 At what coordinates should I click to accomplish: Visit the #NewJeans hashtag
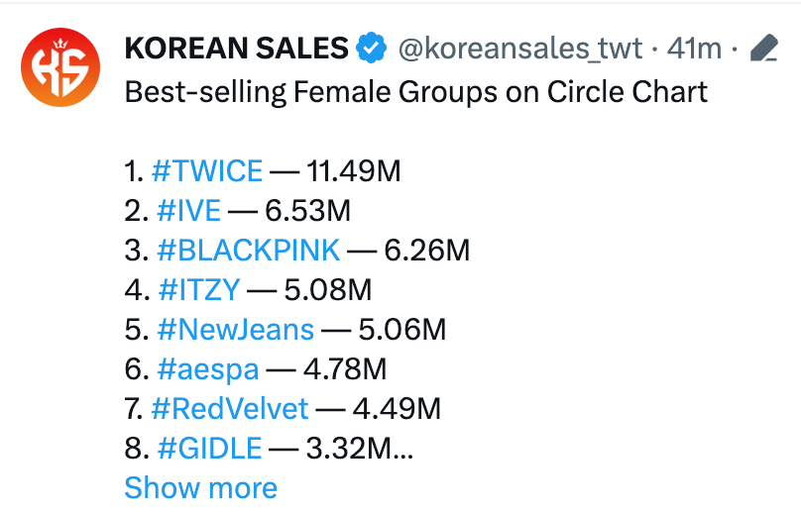235,330
